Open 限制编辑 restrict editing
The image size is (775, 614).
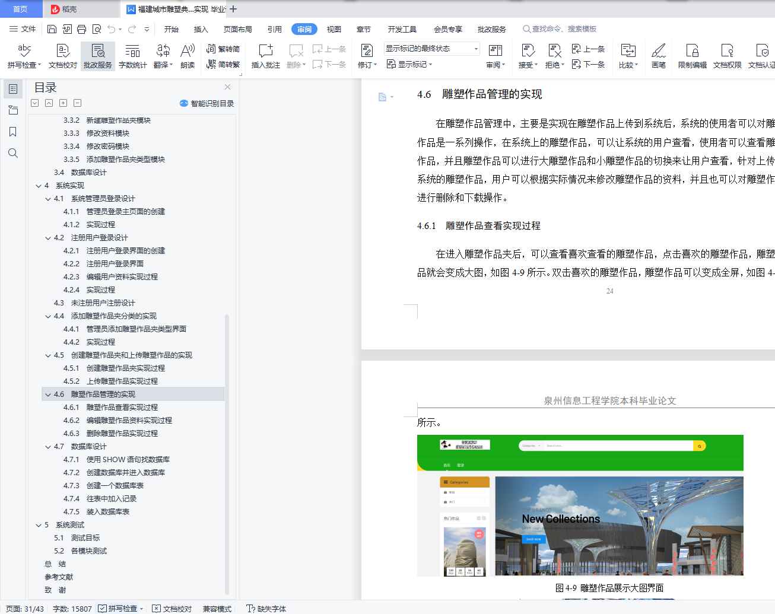pos(693,56)
